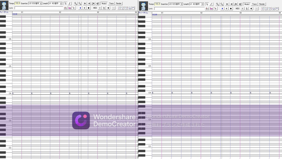Image resolution: width=282 pixels, height=159 pixels.
Task: Jump to track start in right window
Action: coord(227,4)
